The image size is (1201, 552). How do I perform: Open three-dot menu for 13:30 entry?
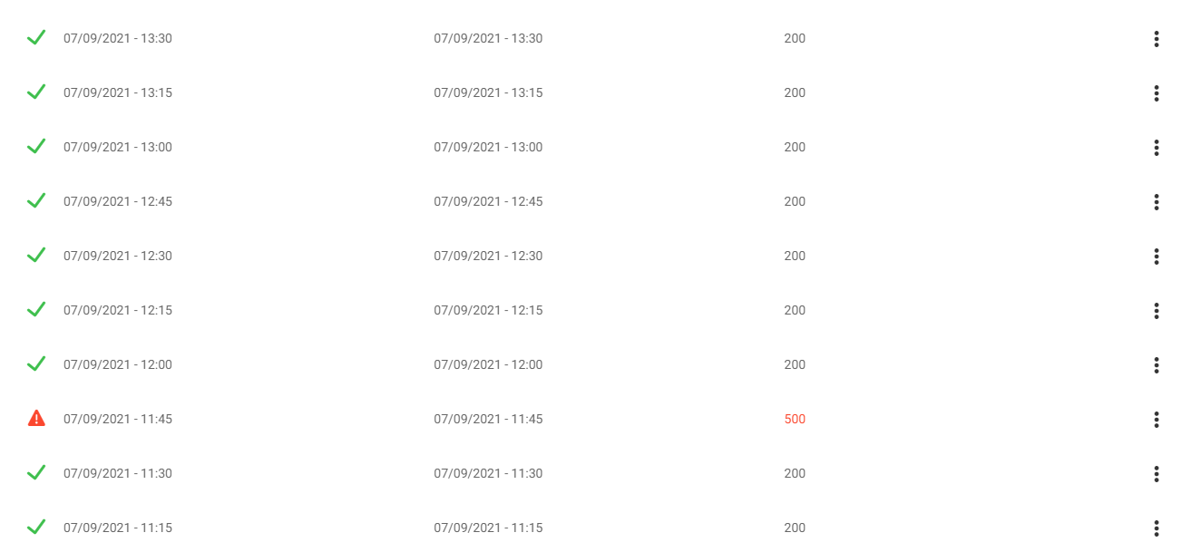[1156, 39]
